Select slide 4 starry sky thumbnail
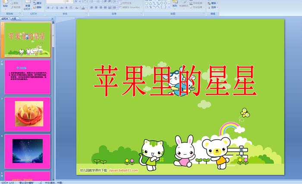302x184 pixels. tap(27, 151)
